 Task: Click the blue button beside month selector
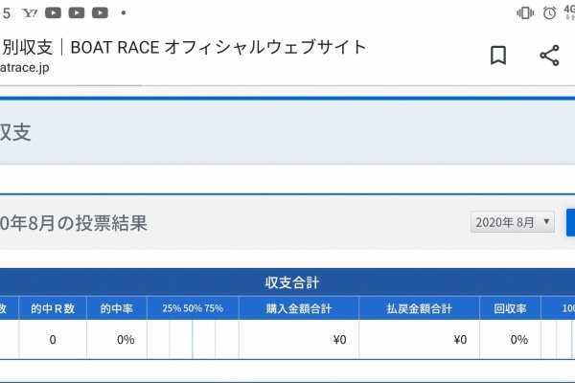570,222
